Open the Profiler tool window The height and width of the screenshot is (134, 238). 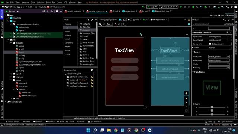click(80, 122)
